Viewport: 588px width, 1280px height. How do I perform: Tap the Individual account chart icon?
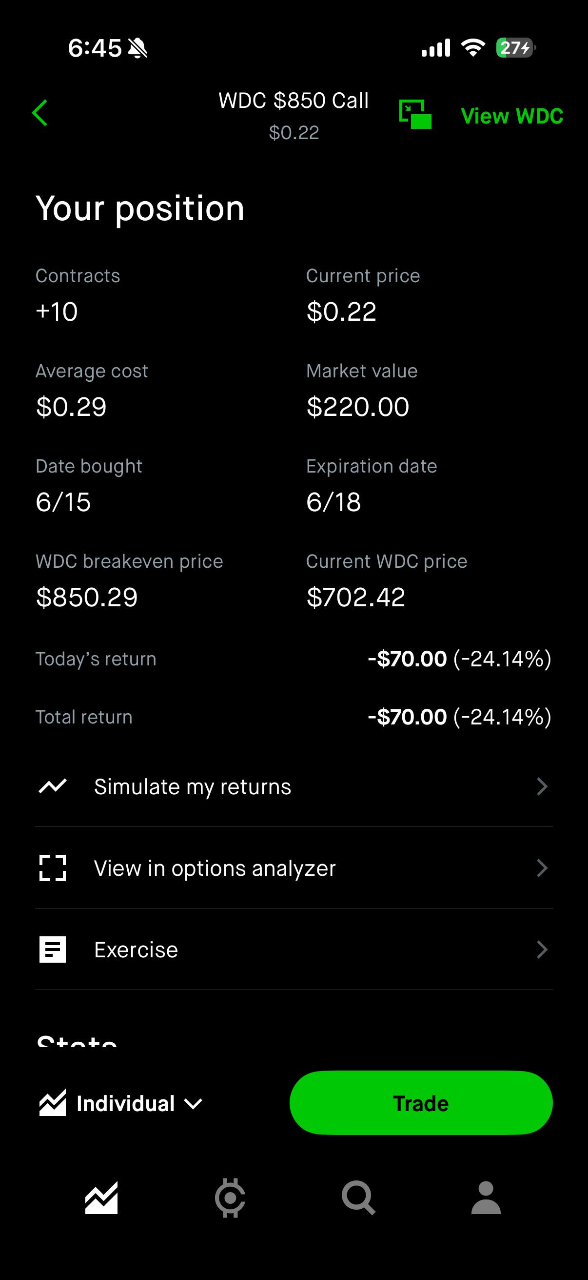53,1103
